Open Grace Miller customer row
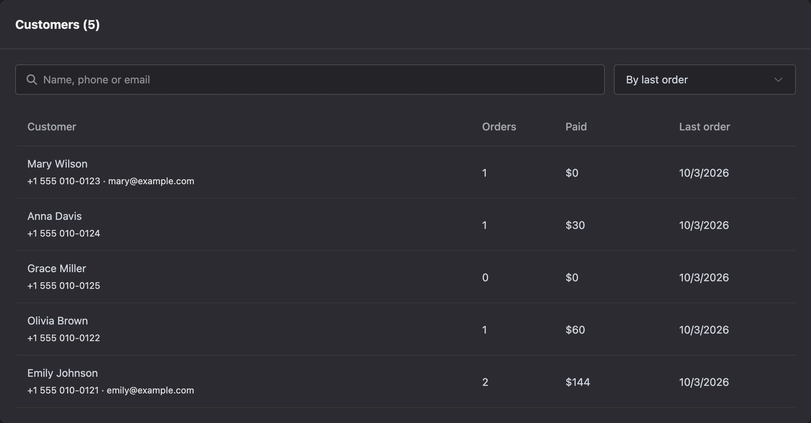This screenshot has height=423, width=811. point(405,277)
